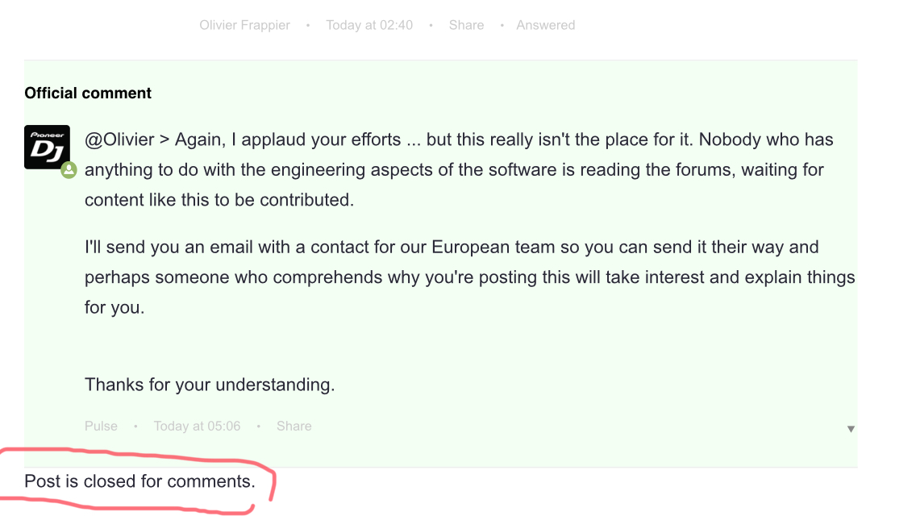Viewport: 916px width, 516px height.
Task: Click the 'Thanks for your understanding.' line
Action: pyautogui.click(x=210, y=385)
